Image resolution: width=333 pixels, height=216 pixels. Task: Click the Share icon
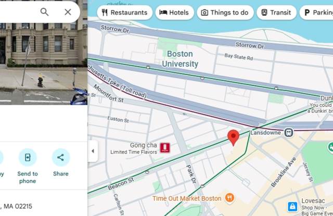point(61,157)
